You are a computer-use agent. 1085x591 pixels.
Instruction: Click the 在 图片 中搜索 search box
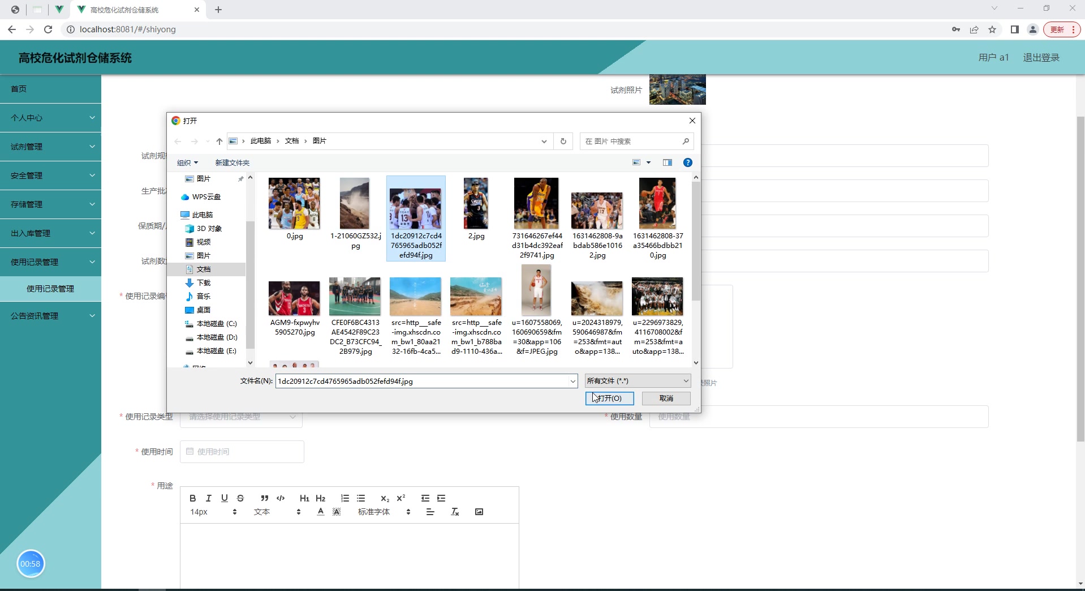(636, 141)
